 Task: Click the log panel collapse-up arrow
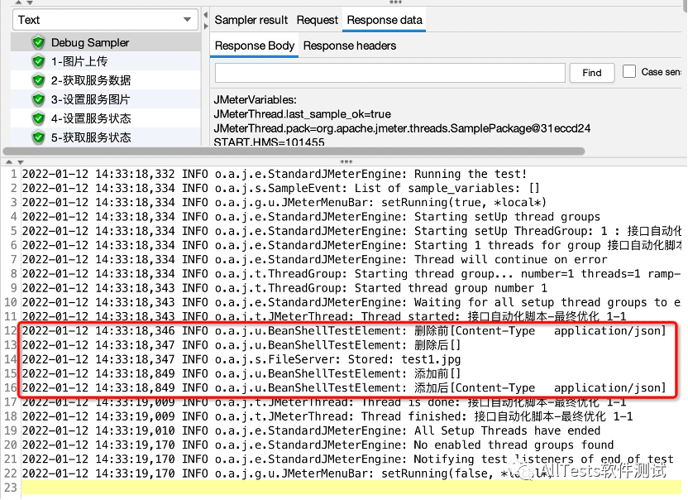click(x=9, y=162)
